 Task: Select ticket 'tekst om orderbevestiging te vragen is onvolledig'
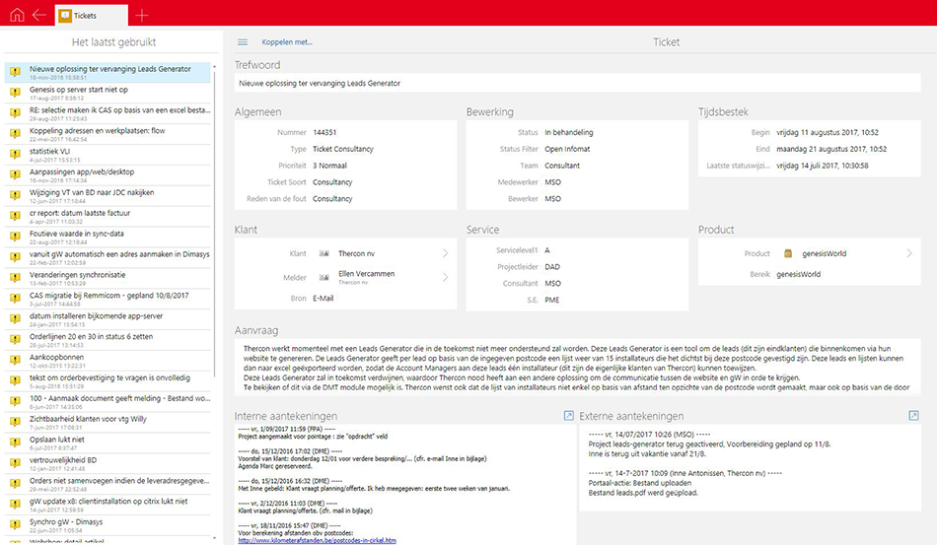(108, 380)
